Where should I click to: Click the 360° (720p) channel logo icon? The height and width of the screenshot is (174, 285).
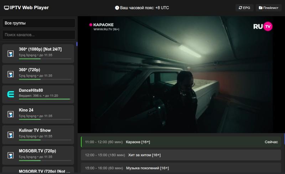(x=11, y=74)
